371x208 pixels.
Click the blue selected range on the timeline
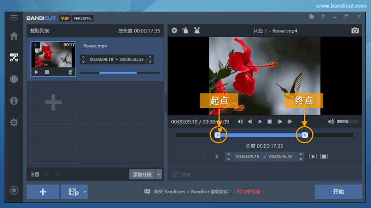pyautogui.click(x=261, y=135)
